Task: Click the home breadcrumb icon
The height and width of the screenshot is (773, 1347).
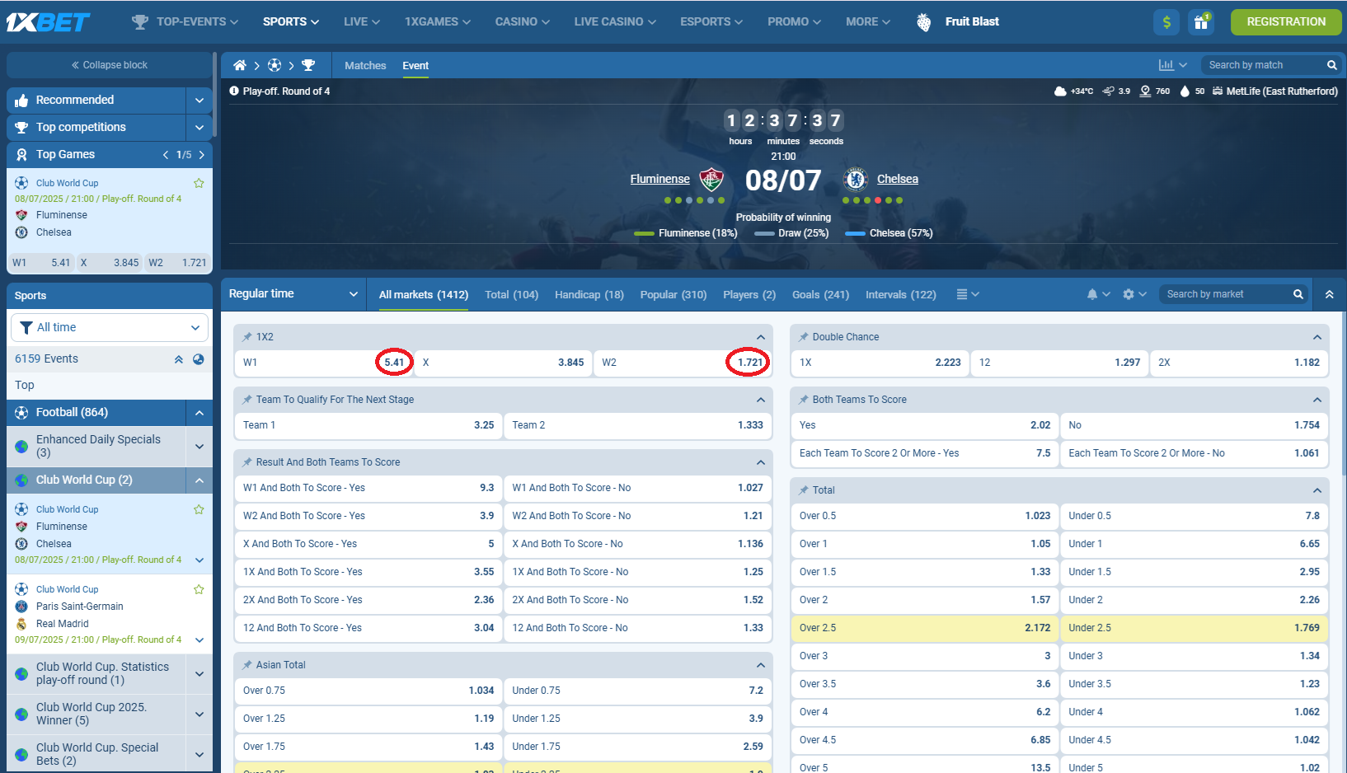Action: coord(240,65)
